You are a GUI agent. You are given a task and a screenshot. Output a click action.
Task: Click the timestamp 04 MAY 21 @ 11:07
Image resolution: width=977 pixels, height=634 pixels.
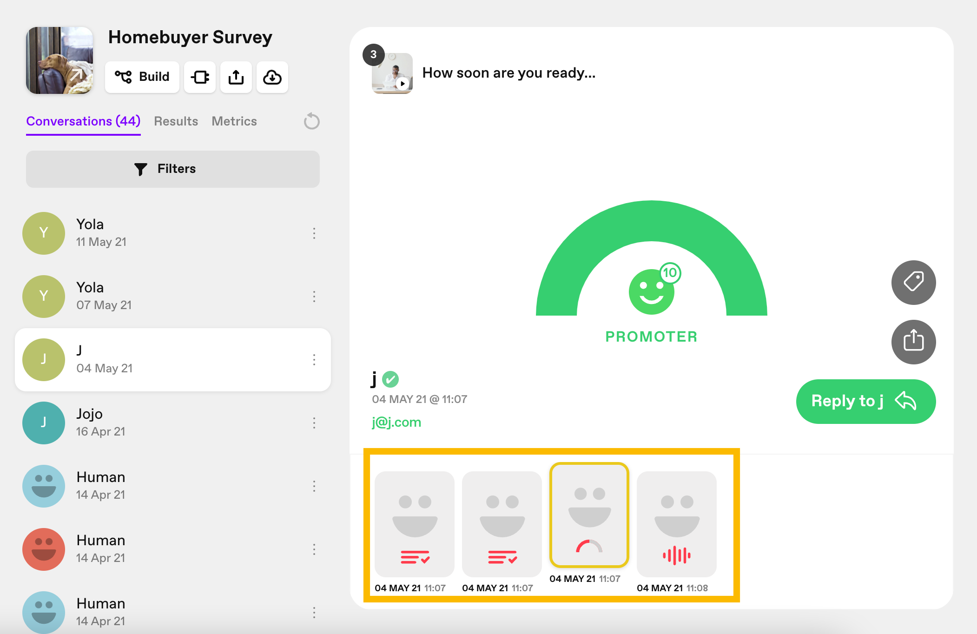420,399
